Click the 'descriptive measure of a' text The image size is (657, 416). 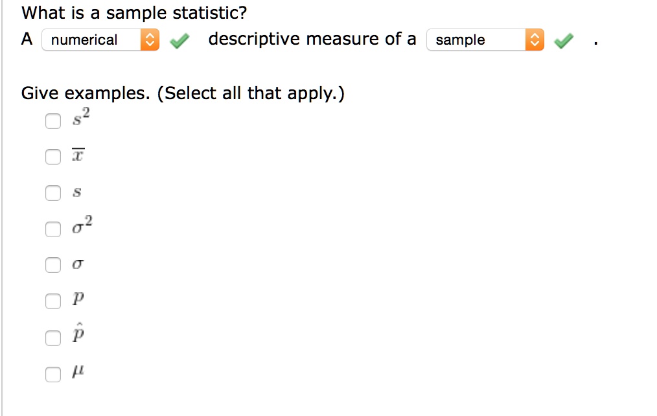click(312, 39)
